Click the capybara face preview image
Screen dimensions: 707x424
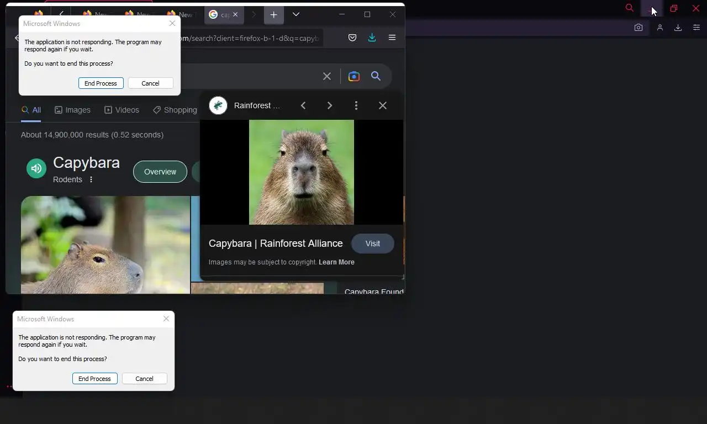(x=302, y=172)
